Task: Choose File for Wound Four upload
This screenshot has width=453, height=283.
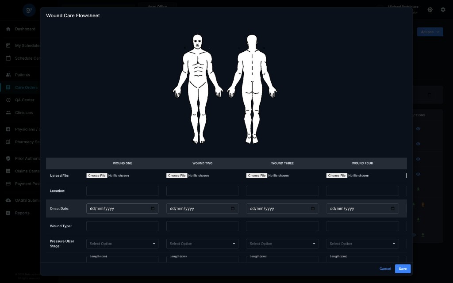Action: (x=337, y=176)
